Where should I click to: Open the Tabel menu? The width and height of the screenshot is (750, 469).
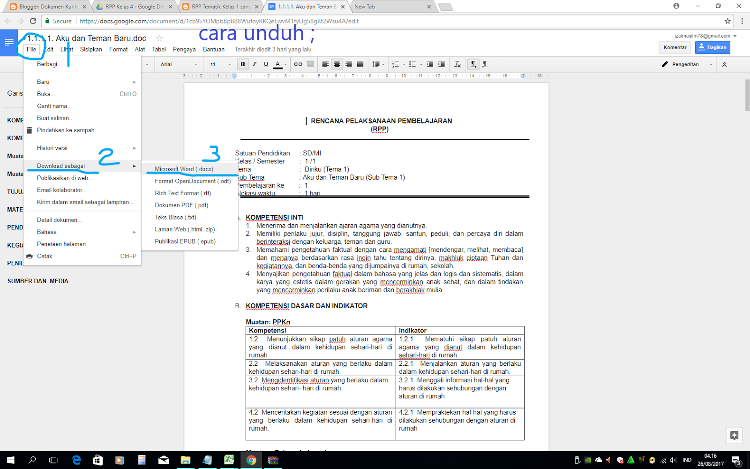(159, 49)
